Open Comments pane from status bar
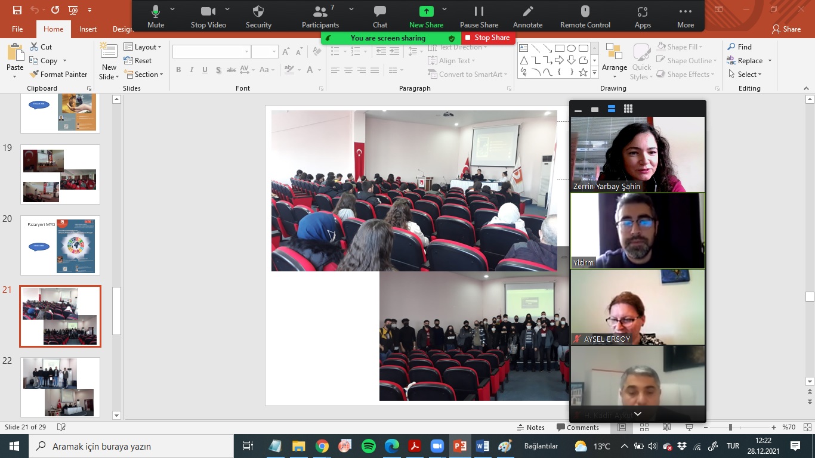Image resolution: width=815 pixels, height=458 pixels. pos(578,427)
